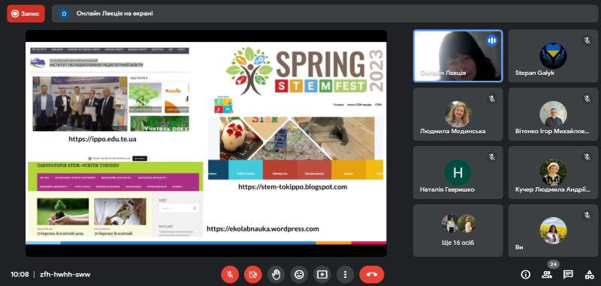Viewport: 601px width, 286px height.
Task: Open chat panel message icon
Action: click(x=568, y=274)
